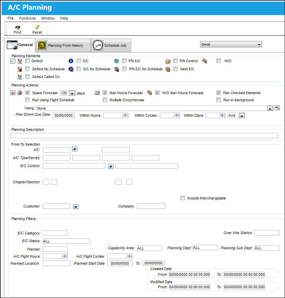
Task: Click the P/N Control icon
Action: [x=168, y=61]
